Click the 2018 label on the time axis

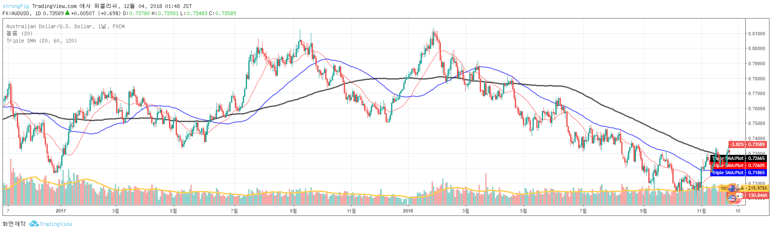pos(408,211)
